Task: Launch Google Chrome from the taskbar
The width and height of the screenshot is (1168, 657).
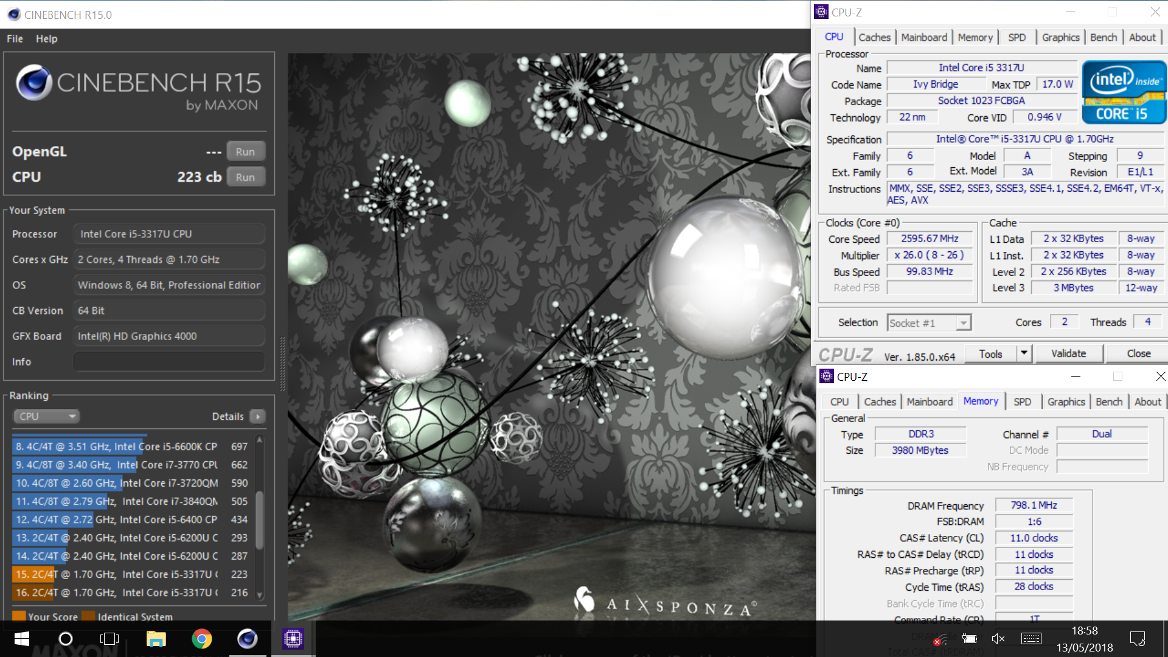Action: click(x=202, y=639)
